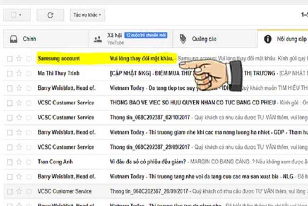
Task: Select the Tran Cong Anh email checkbox
Action: coord(10,162)
